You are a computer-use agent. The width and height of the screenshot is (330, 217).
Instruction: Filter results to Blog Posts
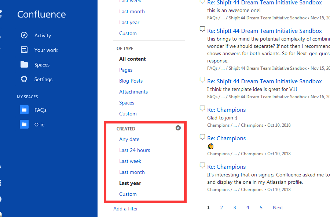131,81
